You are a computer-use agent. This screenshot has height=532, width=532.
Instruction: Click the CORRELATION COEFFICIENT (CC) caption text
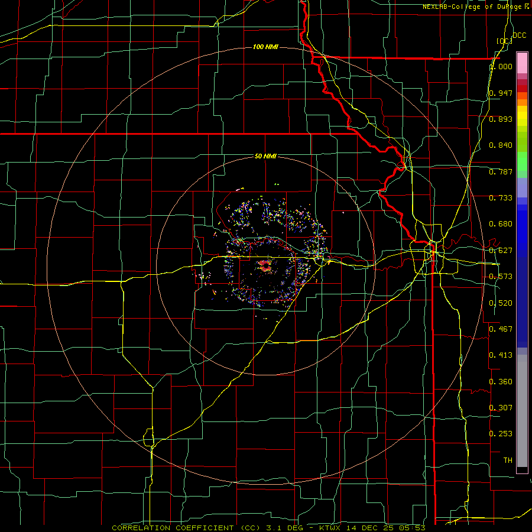pos(186,528)
